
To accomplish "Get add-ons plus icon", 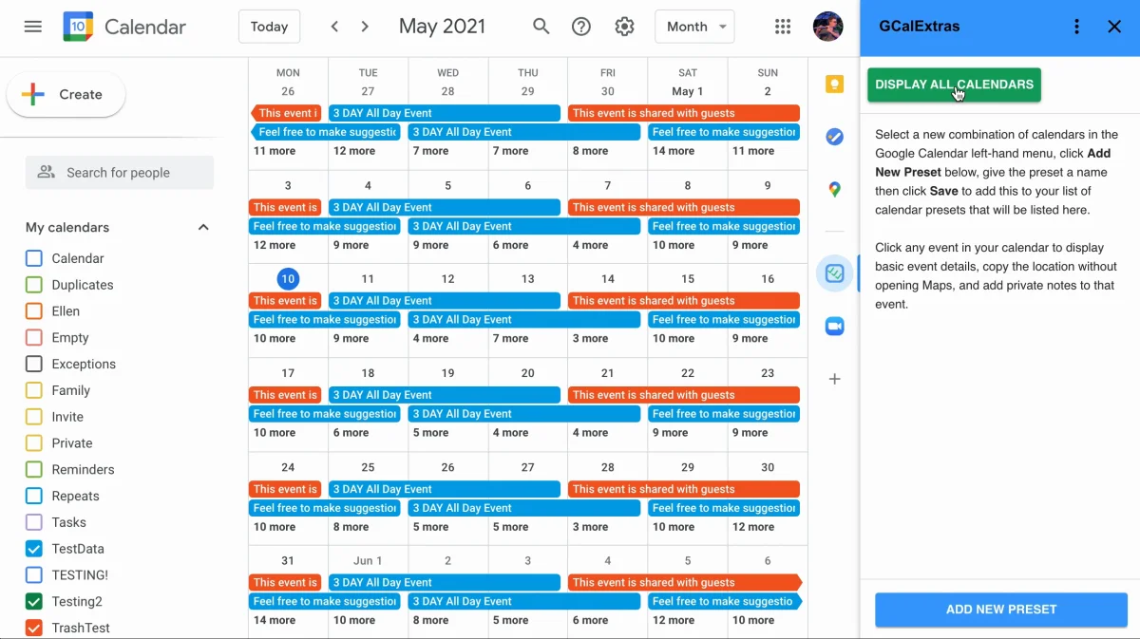I will pos(834,379).
